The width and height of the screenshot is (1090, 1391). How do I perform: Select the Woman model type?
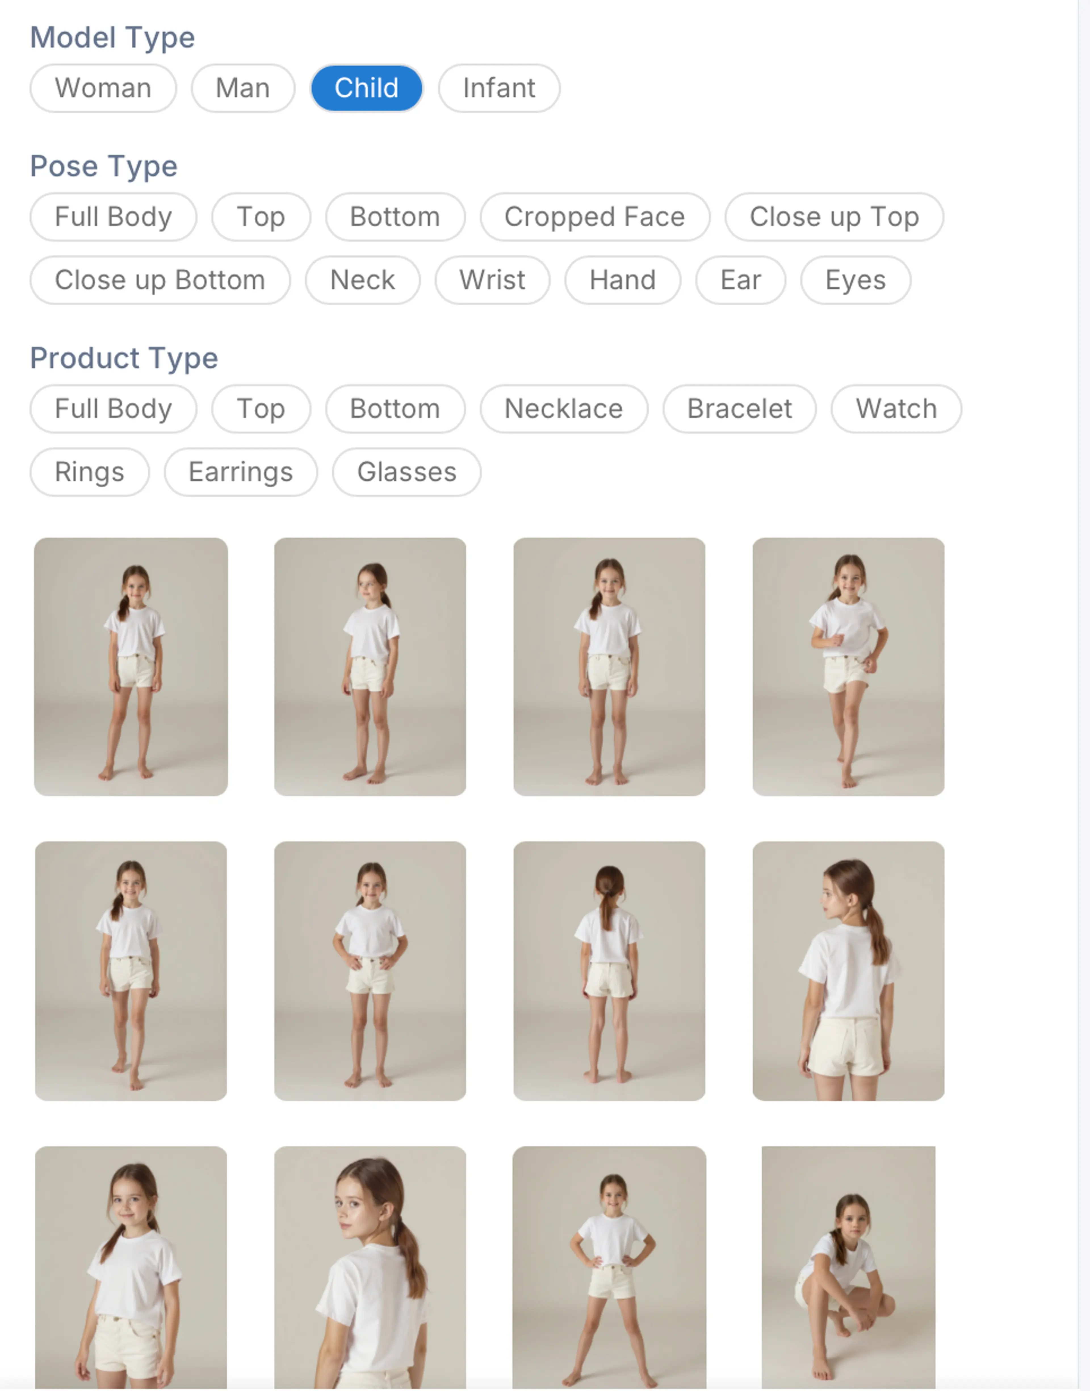(103, 88)
